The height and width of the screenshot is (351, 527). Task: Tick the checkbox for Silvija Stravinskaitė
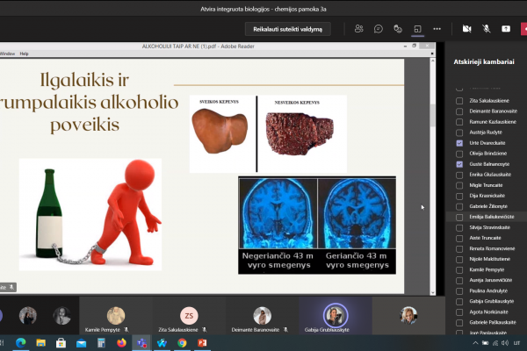point(459,228)
